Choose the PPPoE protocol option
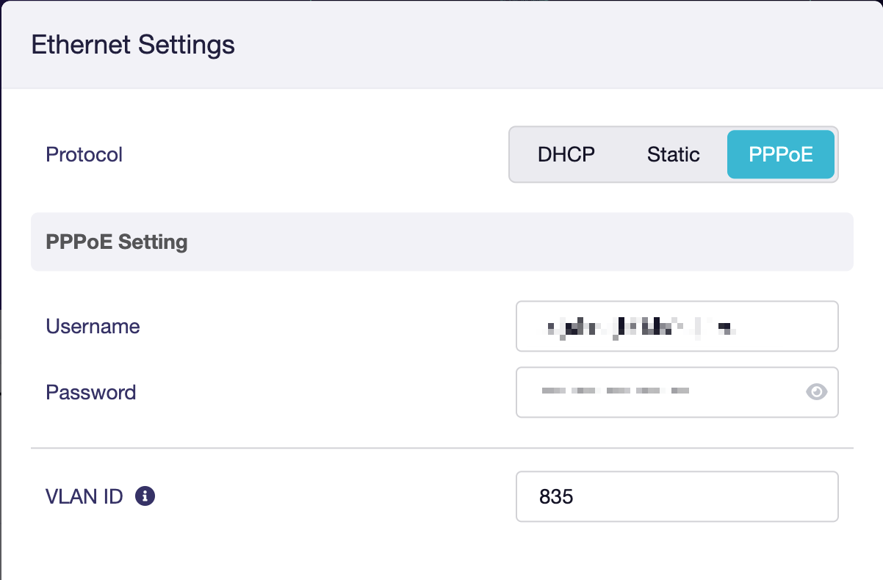Viewport: 883px width, 580px height. [x=780, y=155]
